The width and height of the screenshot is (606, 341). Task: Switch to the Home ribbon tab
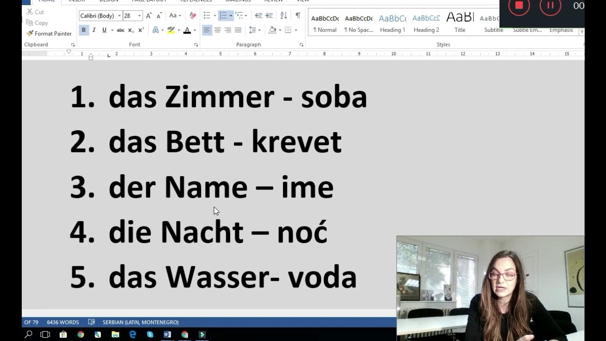coord(47,1)
